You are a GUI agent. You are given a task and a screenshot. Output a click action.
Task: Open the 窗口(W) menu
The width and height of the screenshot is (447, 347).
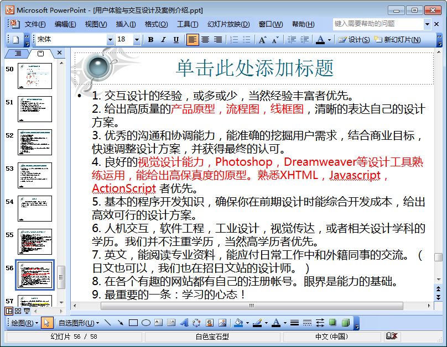pyautogui.click(x=271, y=24)
